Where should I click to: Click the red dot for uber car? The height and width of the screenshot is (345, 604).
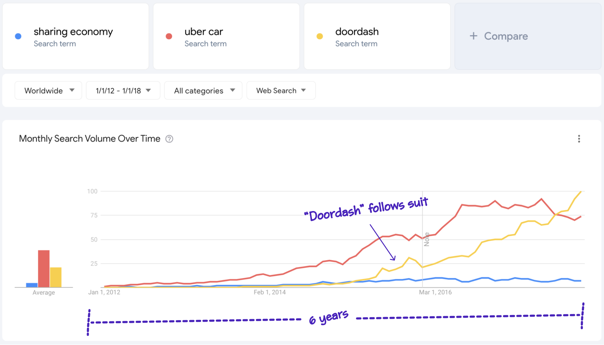pyautogui.click(x=169, y=36)
